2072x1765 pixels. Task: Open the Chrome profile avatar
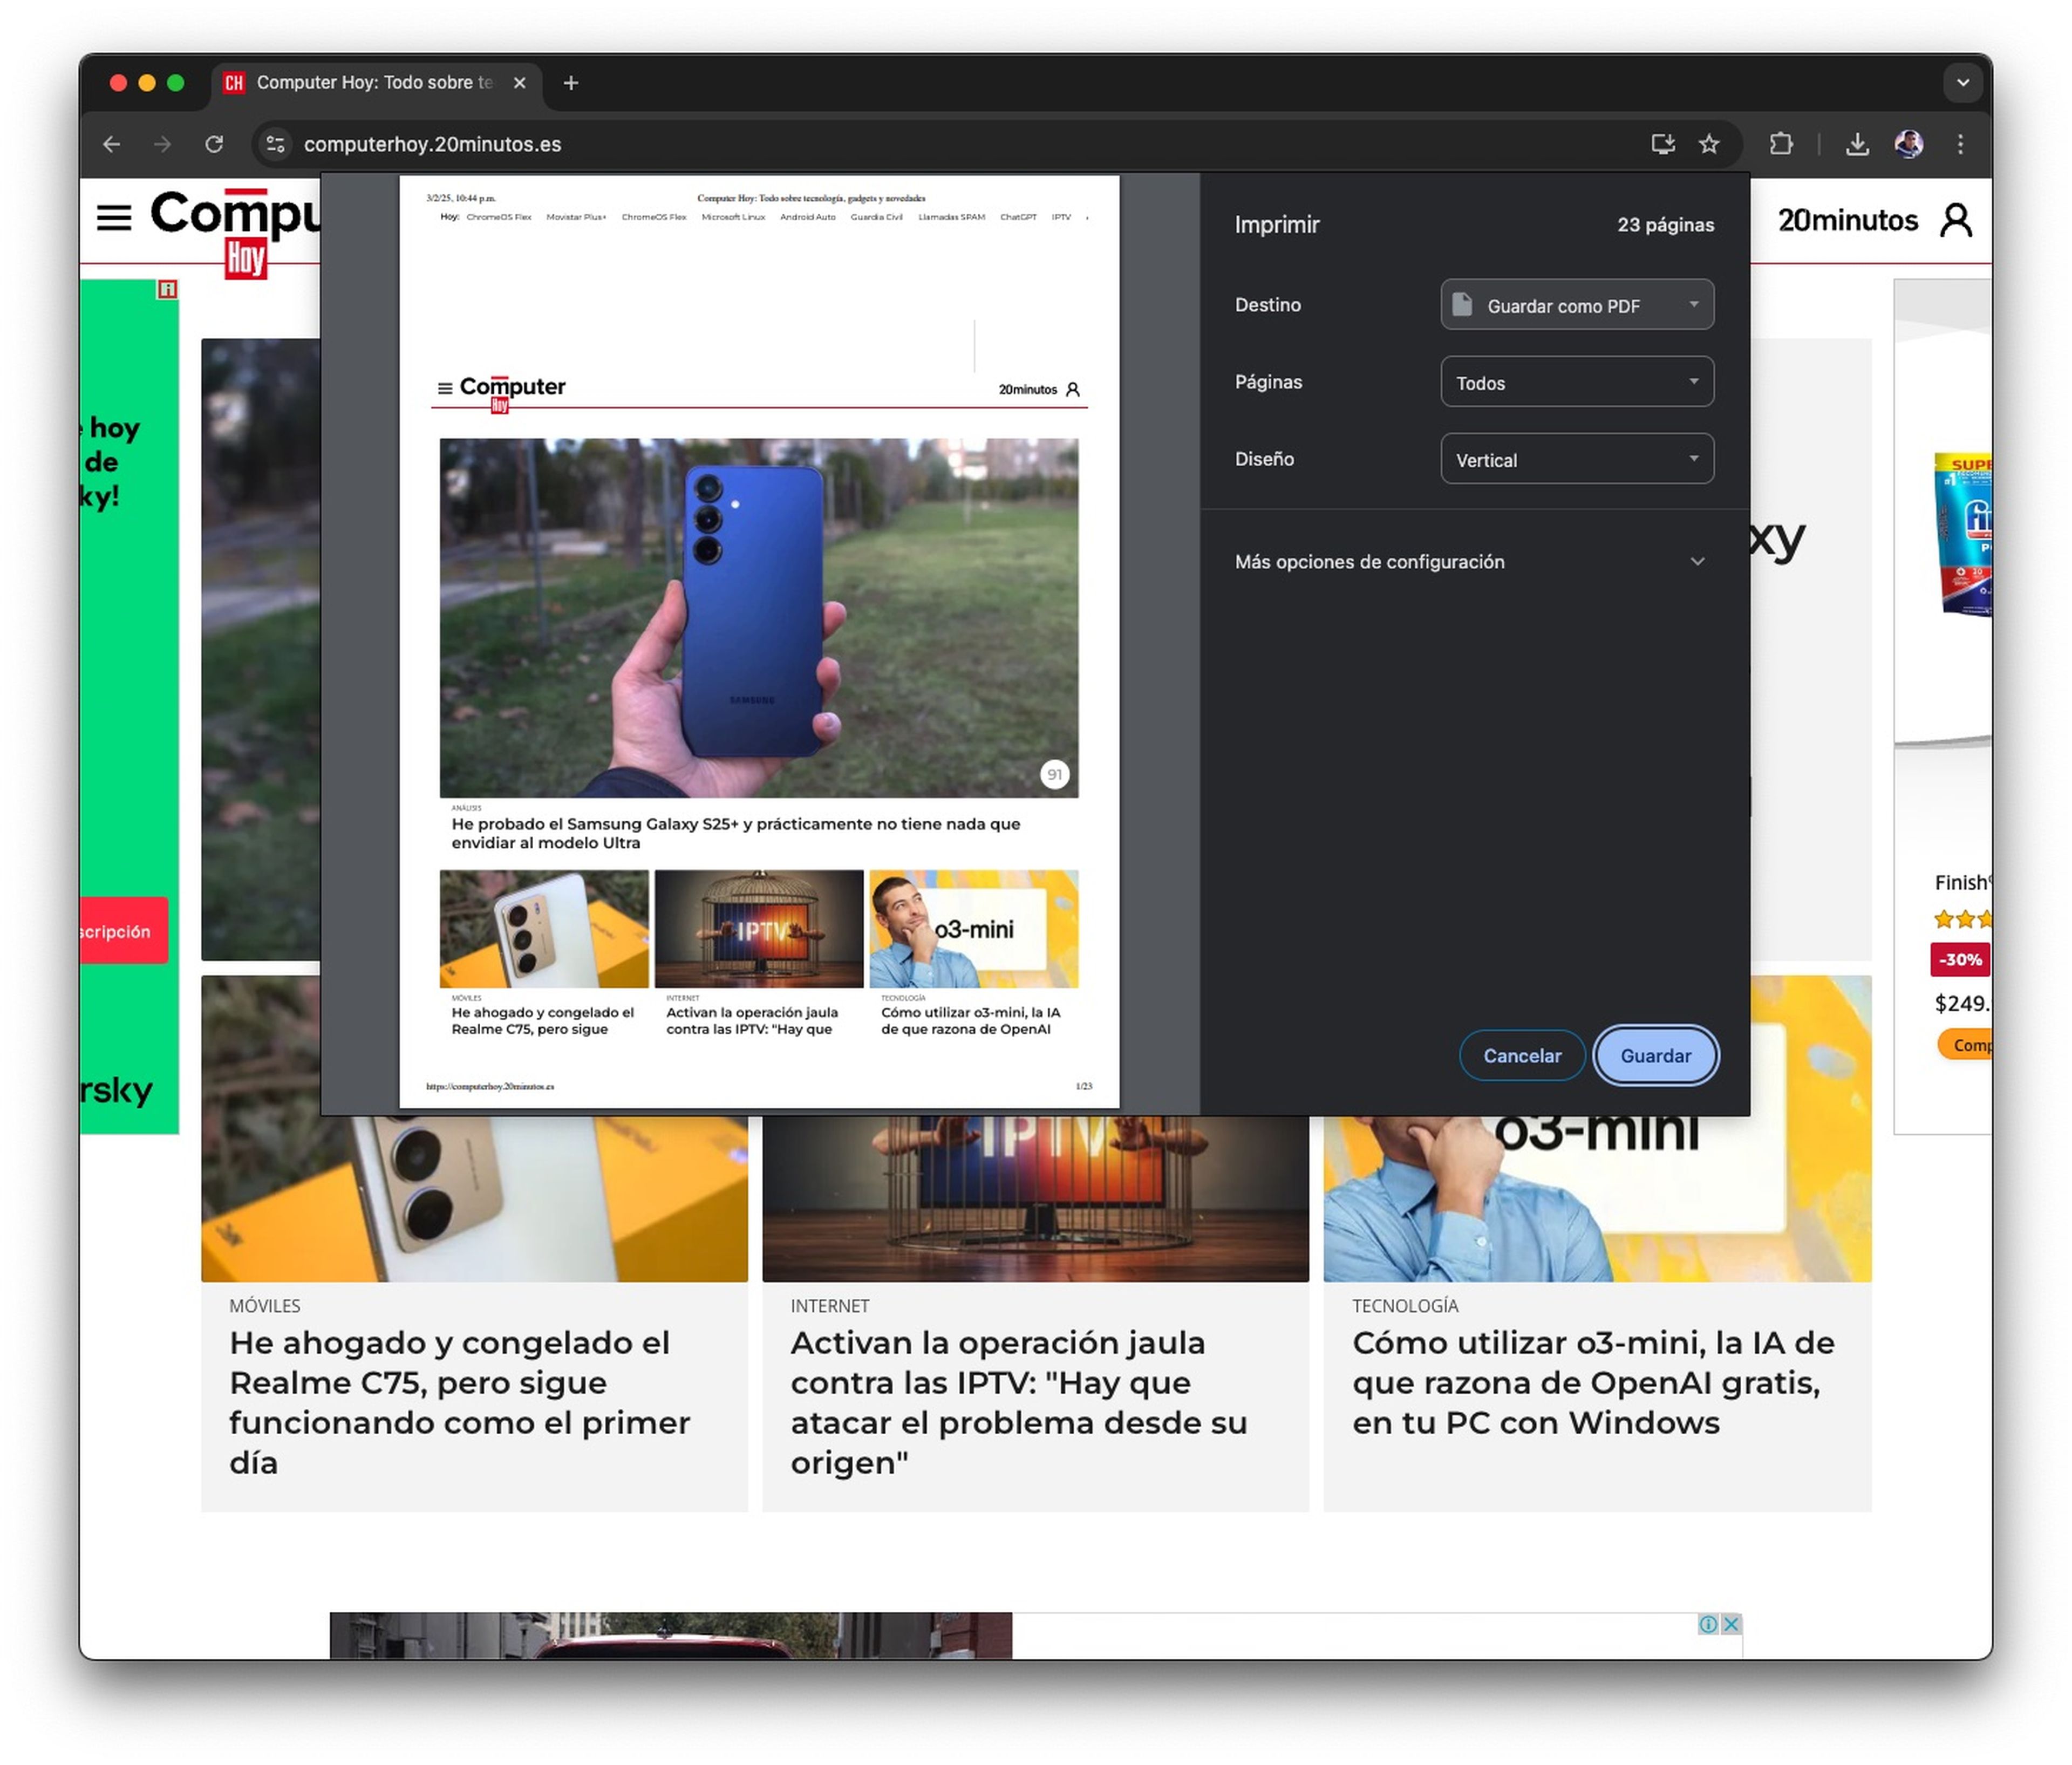(x=1908, y=144)
